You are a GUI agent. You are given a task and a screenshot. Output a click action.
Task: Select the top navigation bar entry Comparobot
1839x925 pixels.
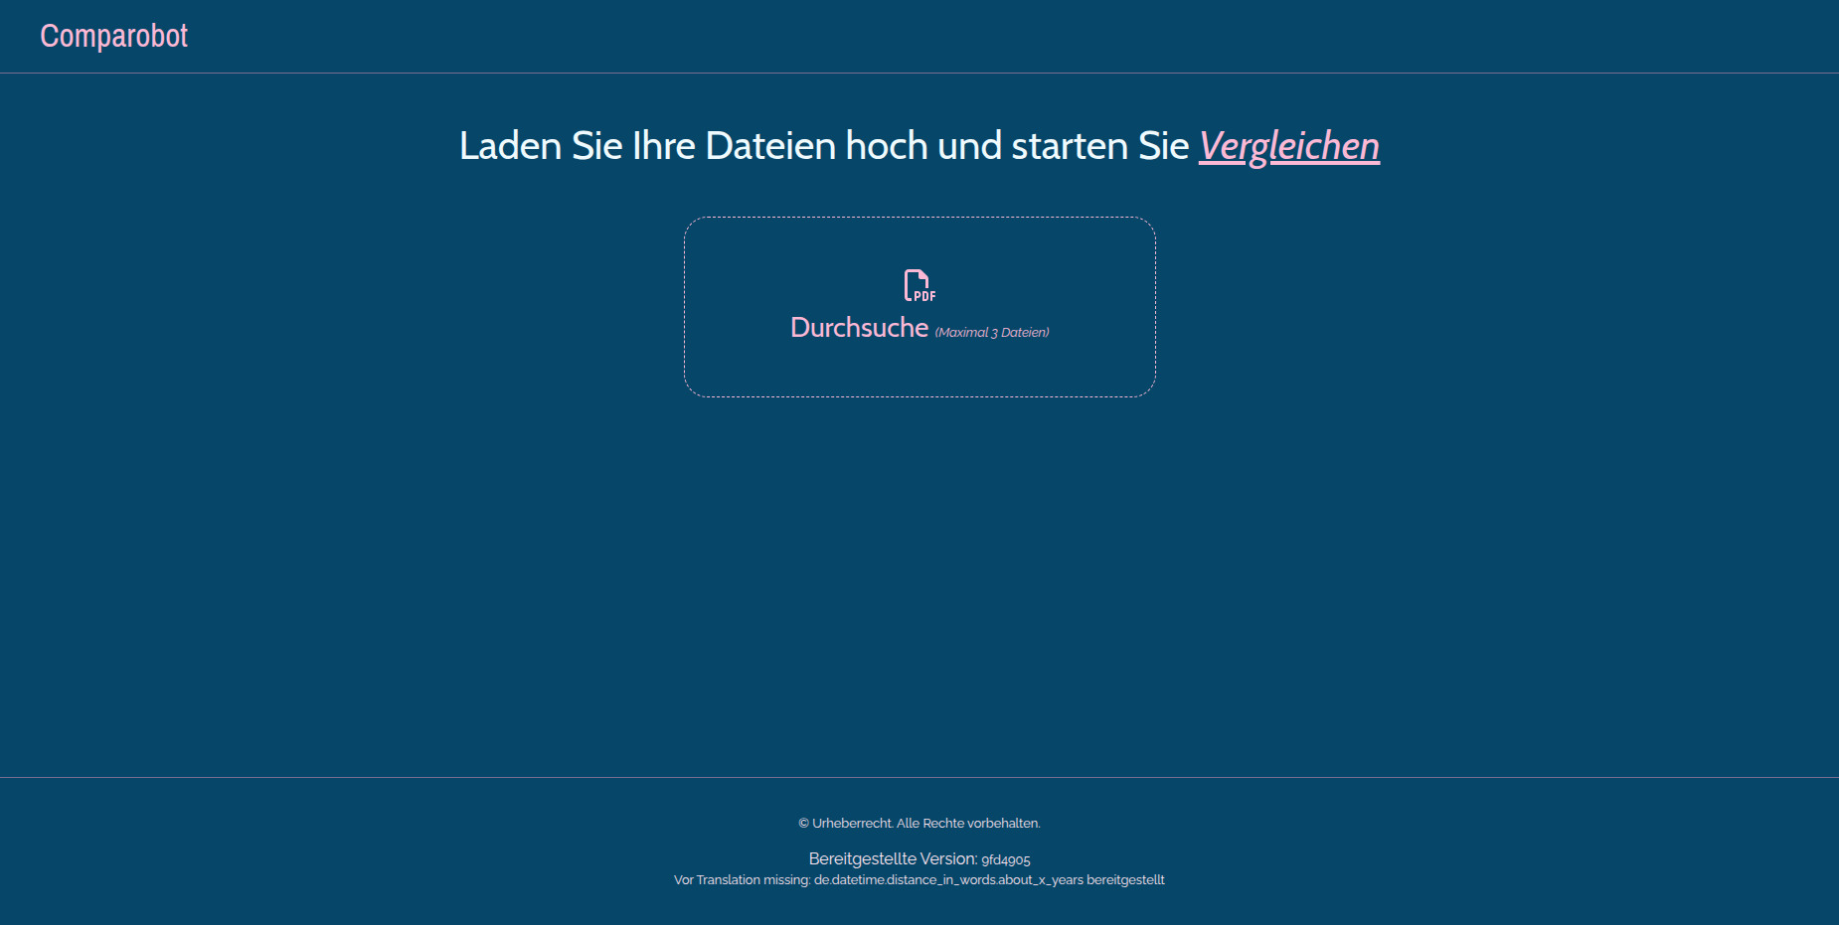point(113,36)
